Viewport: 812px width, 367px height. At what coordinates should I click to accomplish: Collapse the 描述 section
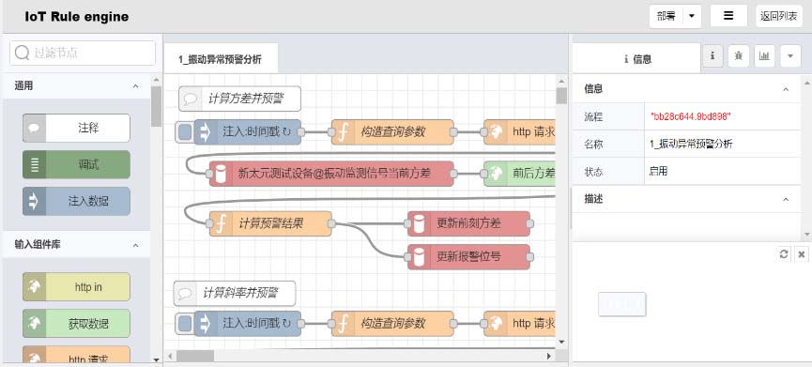tap(786, 199)
